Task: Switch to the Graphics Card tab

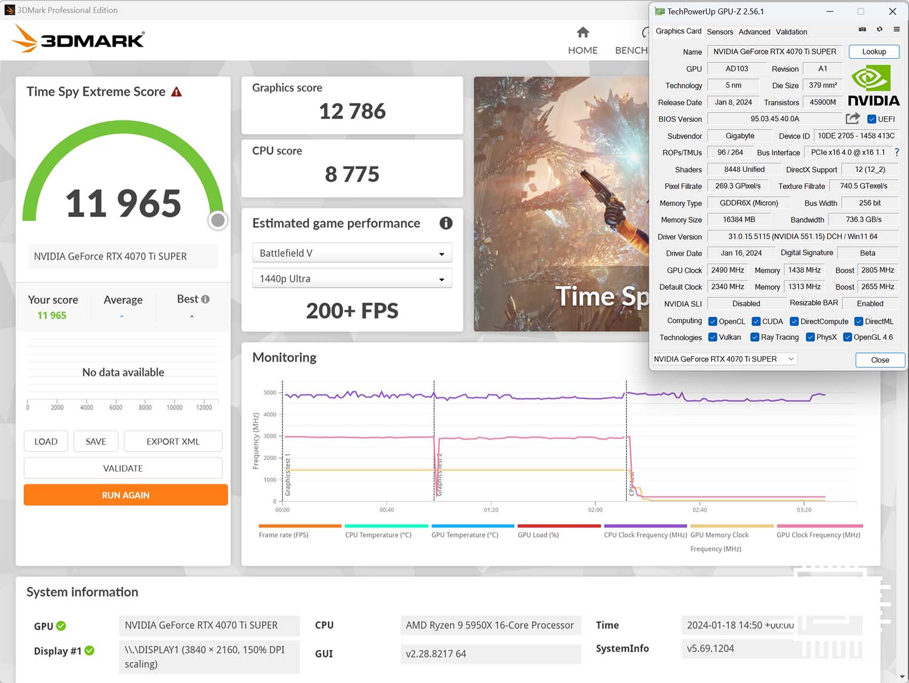Action: tap(679, 31)
